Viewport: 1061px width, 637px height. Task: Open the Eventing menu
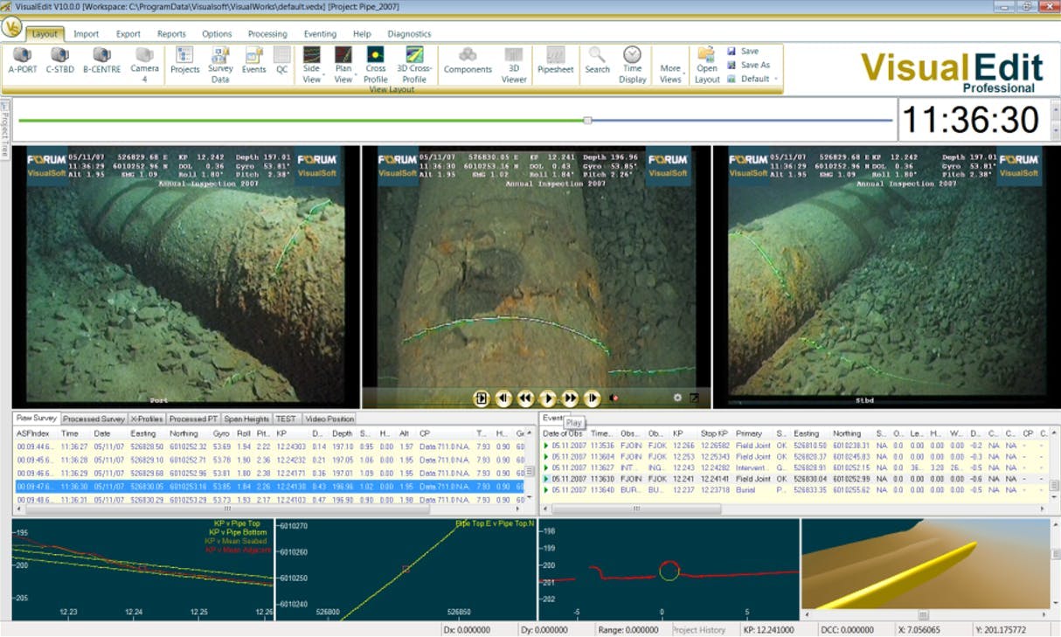319,34
